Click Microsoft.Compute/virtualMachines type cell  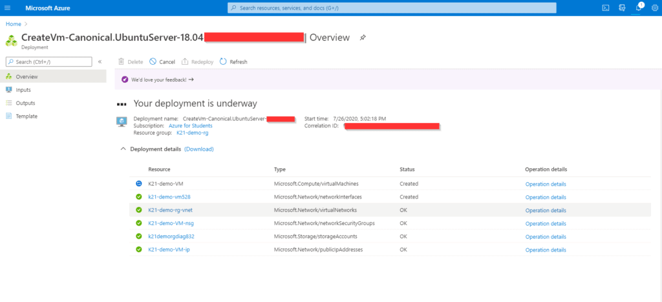tap(316, 184)
